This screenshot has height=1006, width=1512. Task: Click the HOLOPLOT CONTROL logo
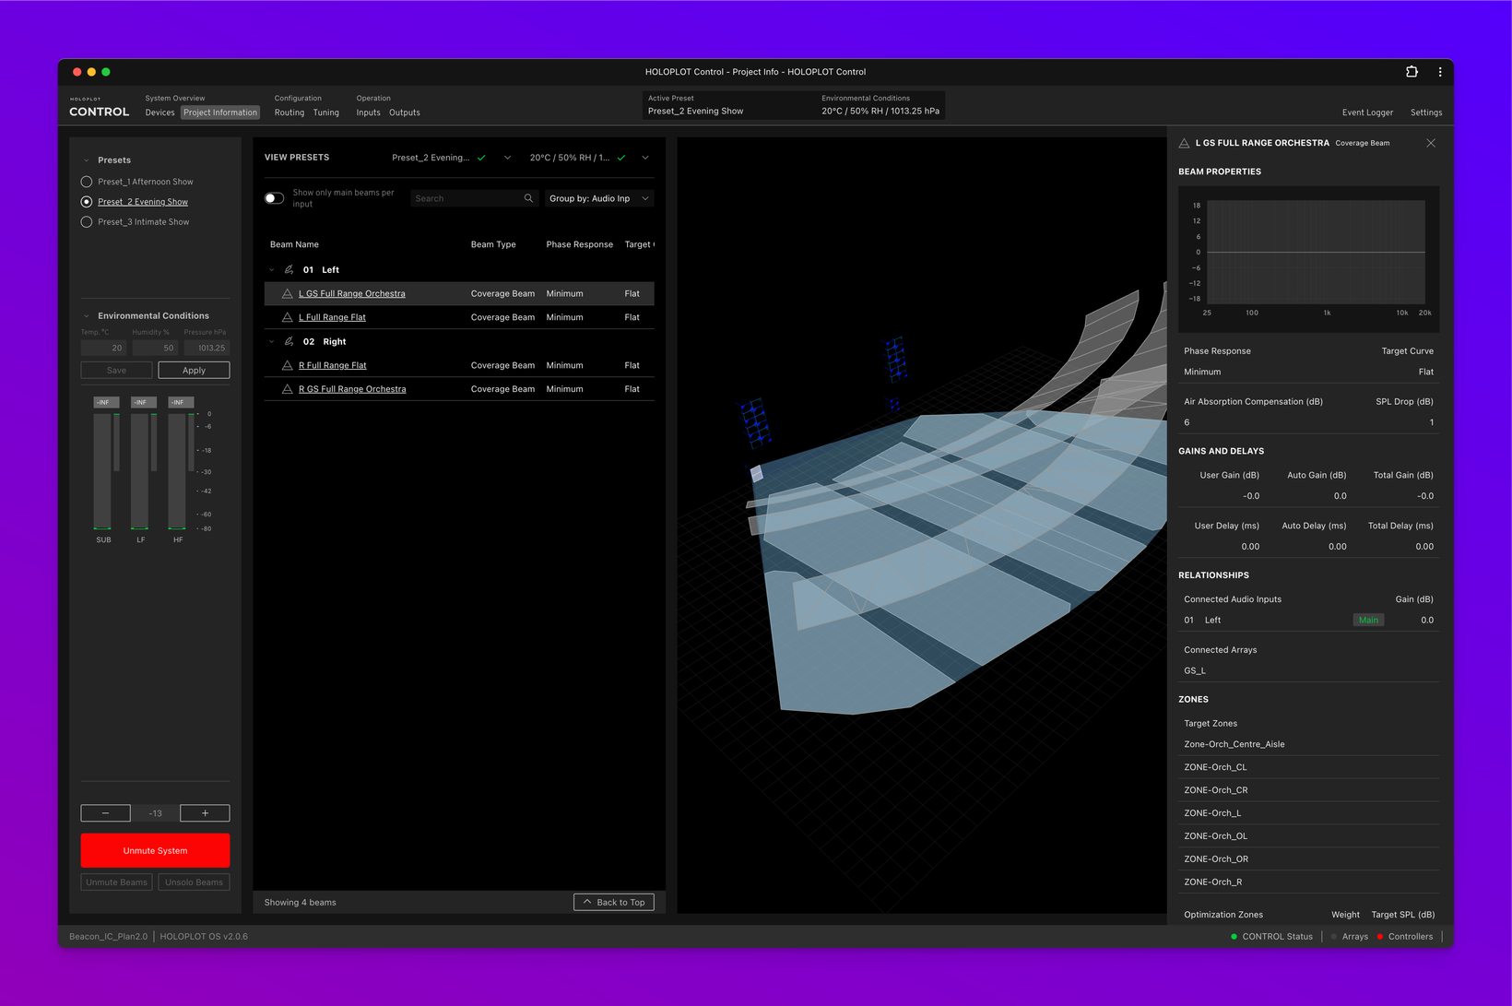[99, 108]
